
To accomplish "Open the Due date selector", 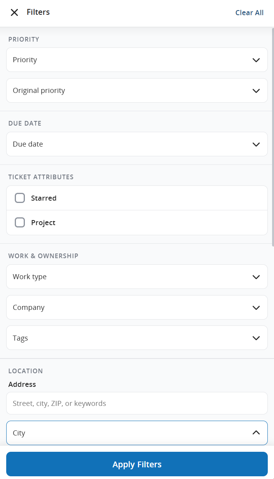I will pyautogui.click(x=137, y=144).
